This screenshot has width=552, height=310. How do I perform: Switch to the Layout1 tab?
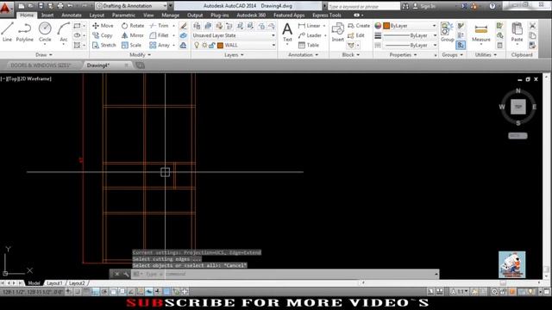(54, 283)
